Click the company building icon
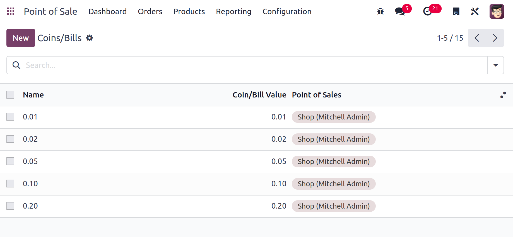 456,11
